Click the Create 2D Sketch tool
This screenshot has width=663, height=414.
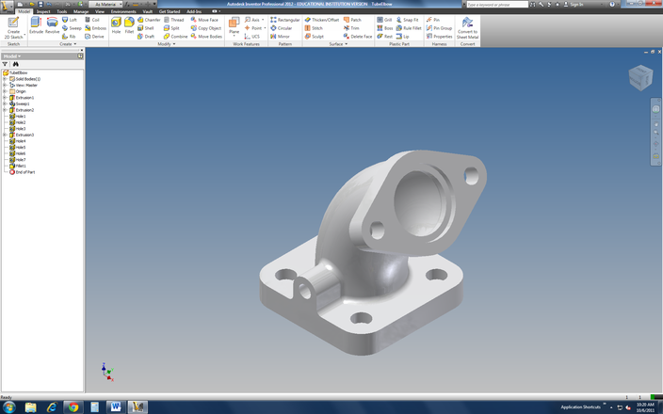click(13, 28)
